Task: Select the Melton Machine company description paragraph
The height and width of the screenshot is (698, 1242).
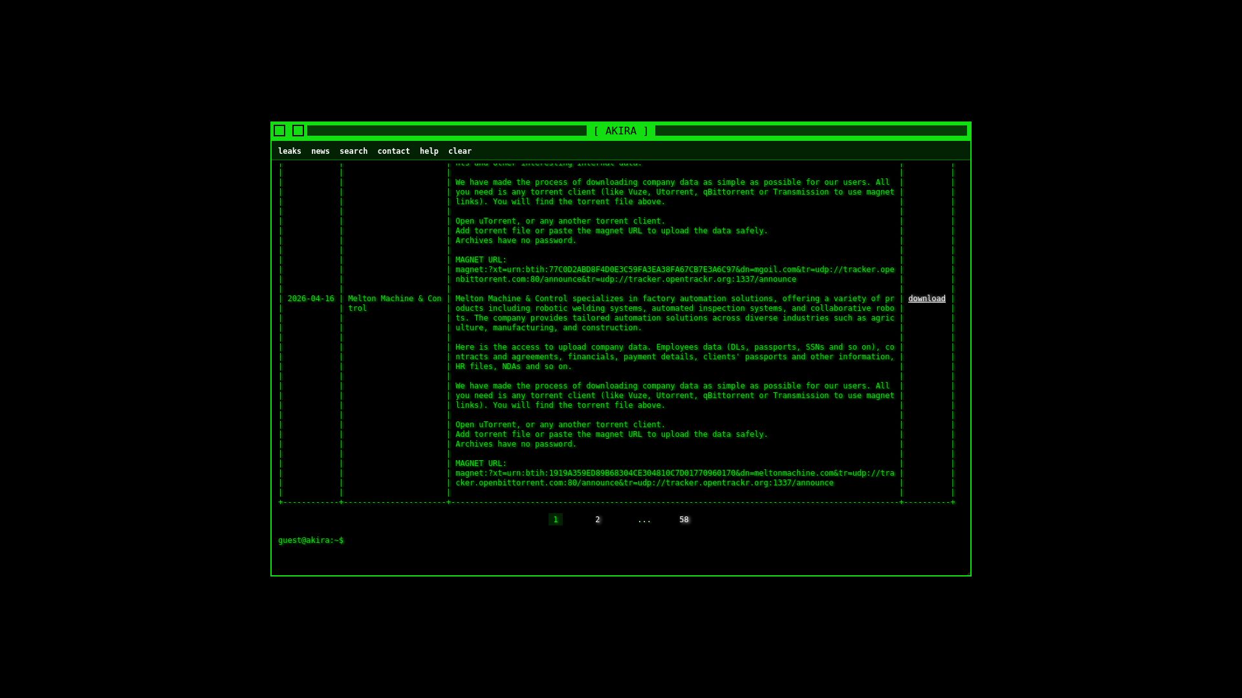Action: (x=675, y=313)
